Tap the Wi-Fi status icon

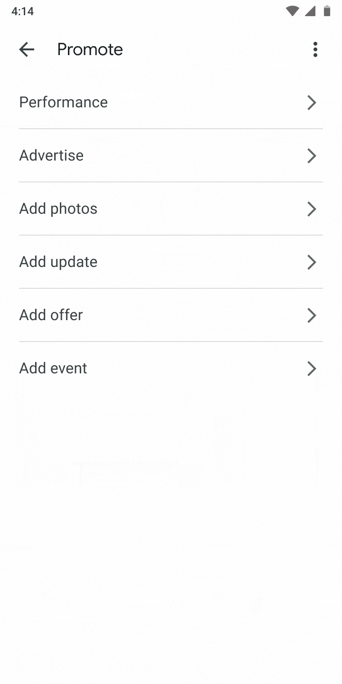pyautogui.click(x=292, y=11)
